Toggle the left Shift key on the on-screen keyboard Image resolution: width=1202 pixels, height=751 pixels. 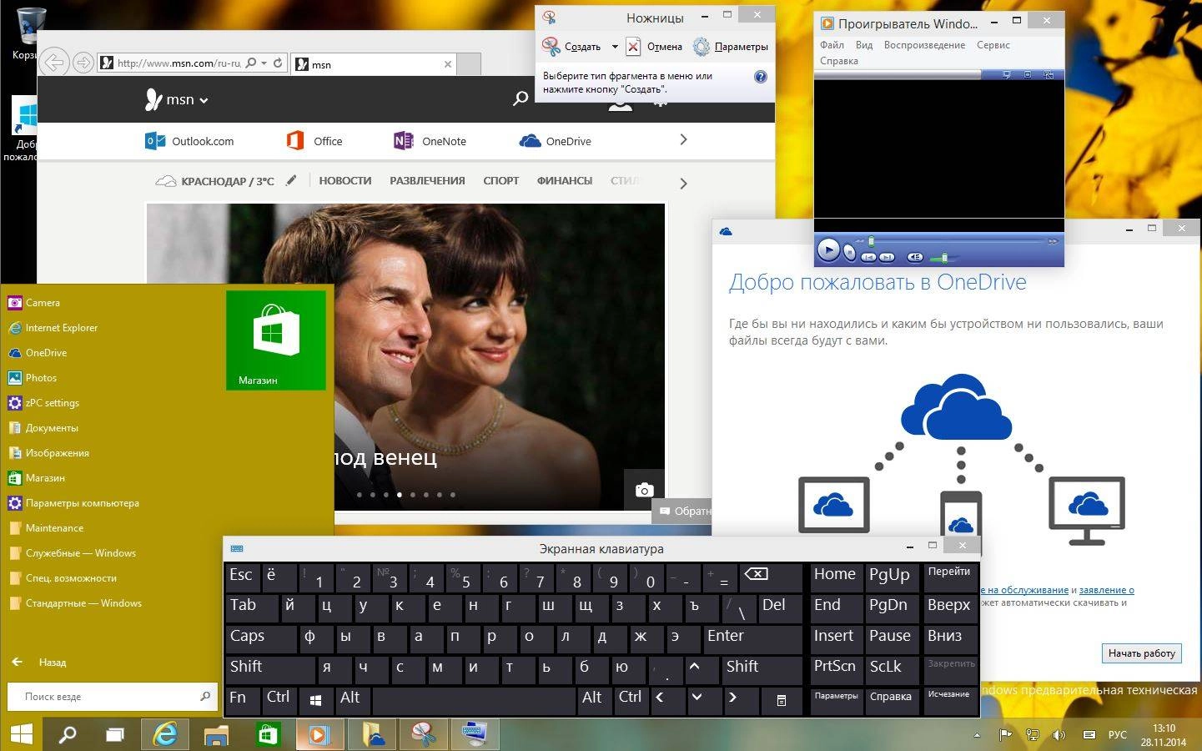pyautogui.click(x=270, y=670)
